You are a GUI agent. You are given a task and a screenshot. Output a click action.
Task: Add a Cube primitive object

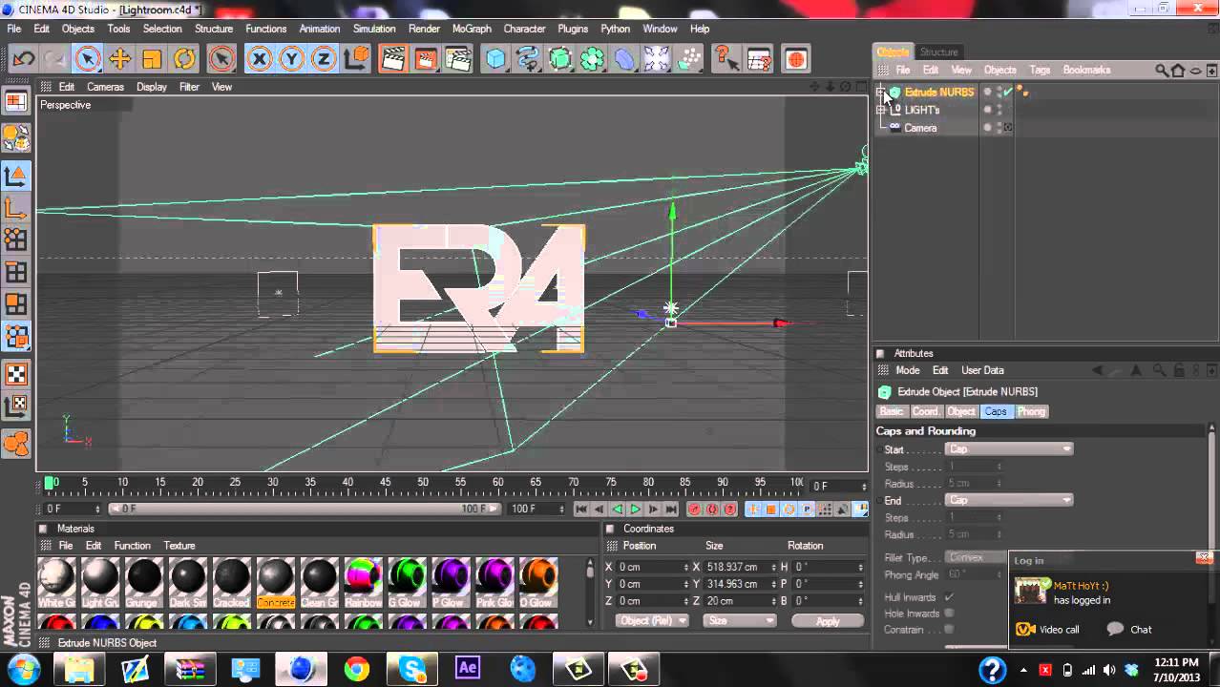click(x=495, y=59)
